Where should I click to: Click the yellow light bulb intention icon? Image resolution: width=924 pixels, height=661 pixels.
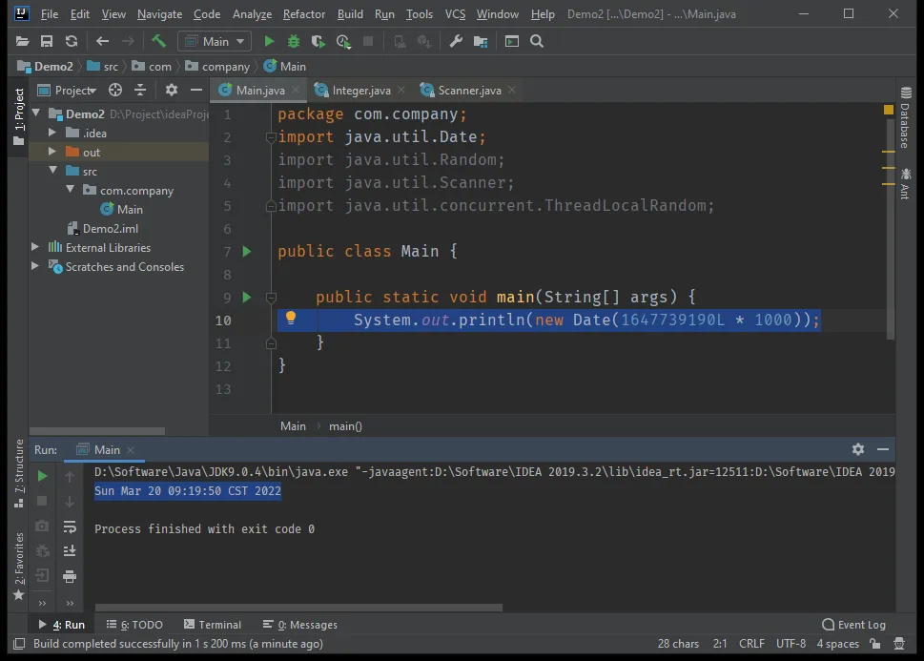tap(292, 319)
